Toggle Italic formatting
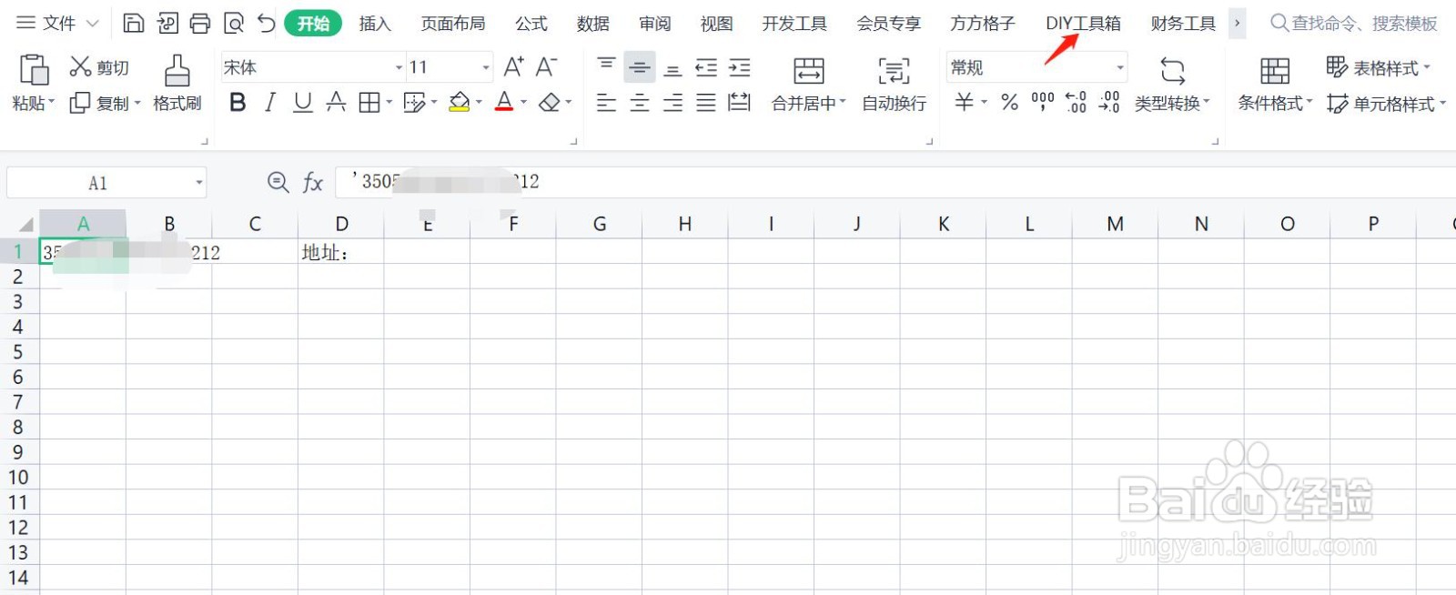1456x595 pixels. [270, 103]
